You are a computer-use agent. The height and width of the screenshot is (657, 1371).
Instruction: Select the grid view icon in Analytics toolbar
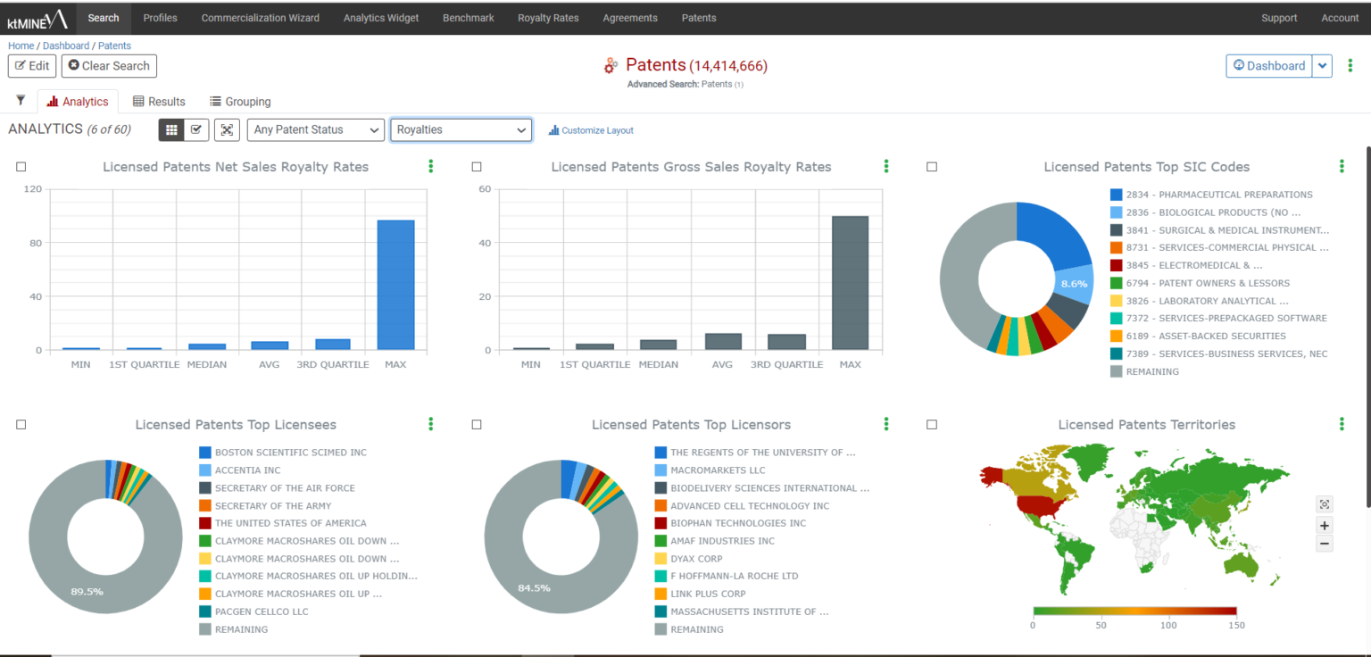coord(171,129)
